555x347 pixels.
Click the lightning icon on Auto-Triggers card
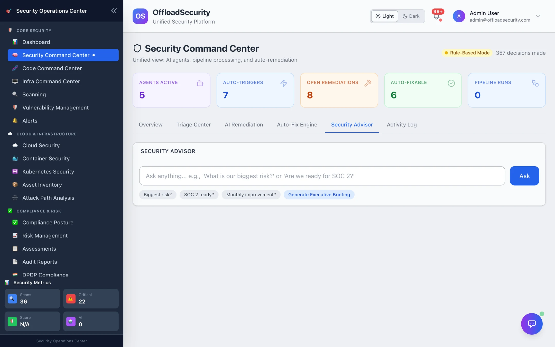click(284, 83)
